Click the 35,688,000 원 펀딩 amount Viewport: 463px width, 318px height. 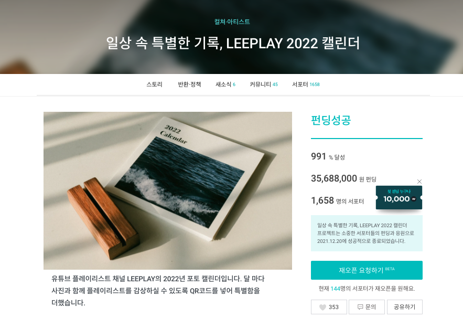coord(343,178)
